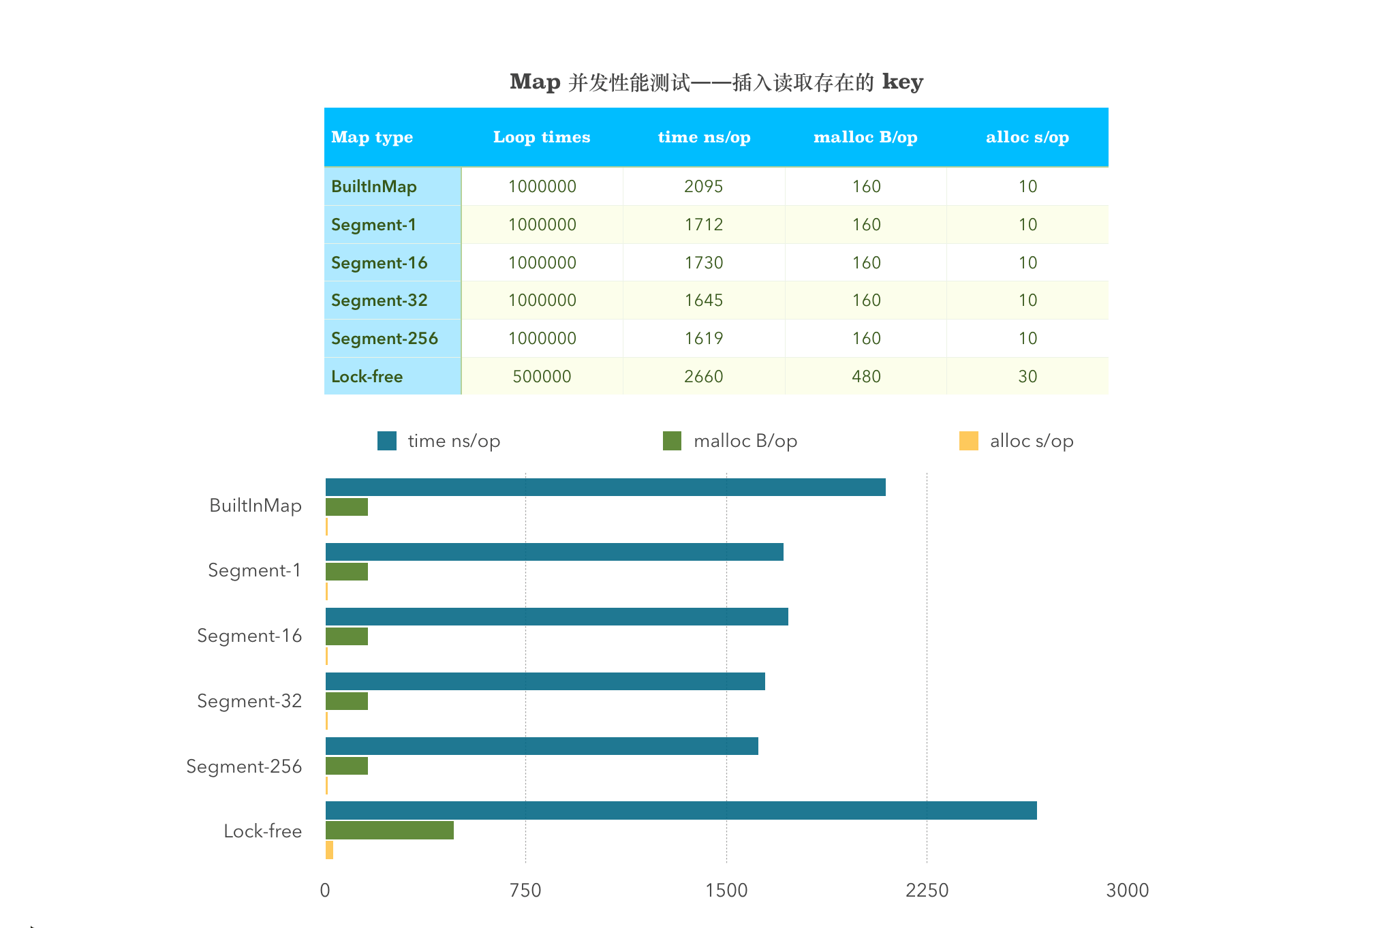Click the green malloc bar for BuiltInMap

pos(347,507)
